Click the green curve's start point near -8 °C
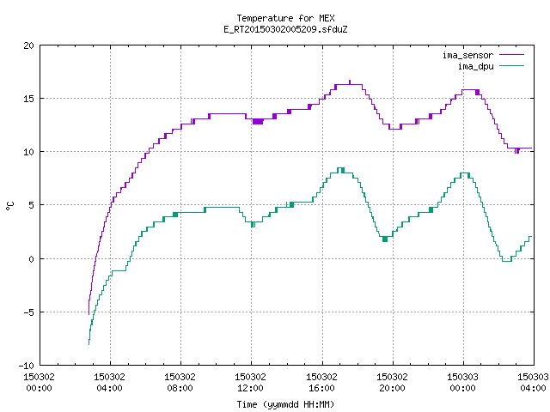Image resolution: width=550 pixels, height=412 pixels. pos(89,343)
